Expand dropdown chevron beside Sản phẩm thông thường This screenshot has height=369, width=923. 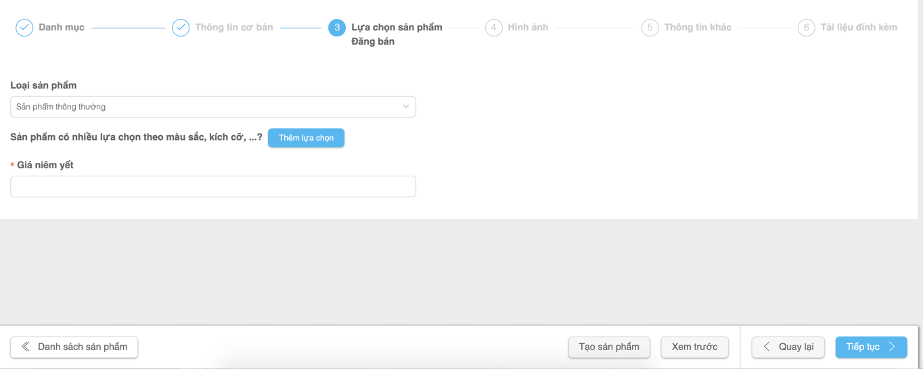[x=406, y=107]
